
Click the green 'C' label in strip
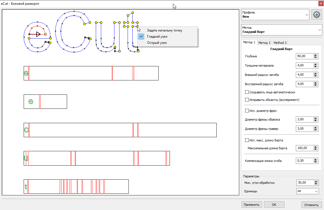click(x=26, y=130)
